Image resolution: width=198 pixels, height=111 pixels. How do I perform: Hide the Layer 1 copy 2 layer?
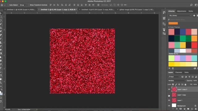pos(169,89)
